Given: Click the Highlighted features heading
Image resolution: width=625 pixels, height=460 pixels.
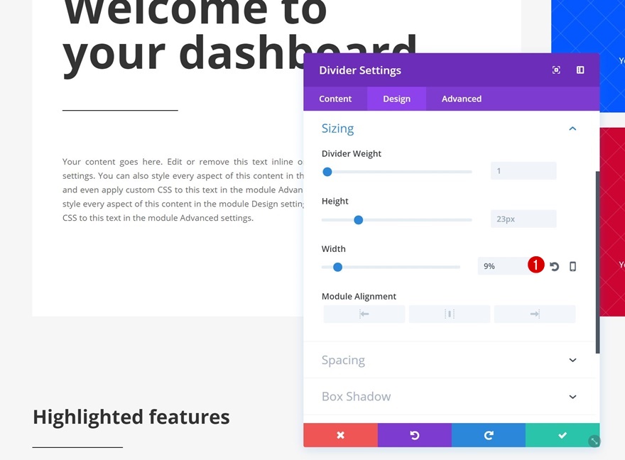Looking at the screenshot, I should (x=131, y=417).
